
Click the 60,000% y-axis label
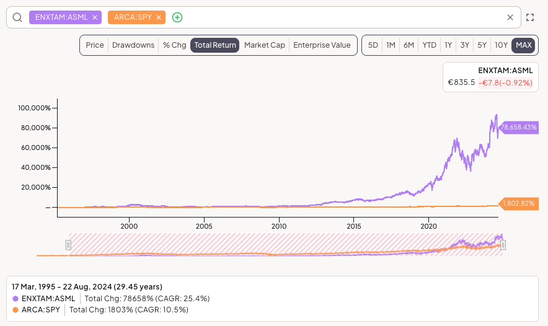[36, 148]
